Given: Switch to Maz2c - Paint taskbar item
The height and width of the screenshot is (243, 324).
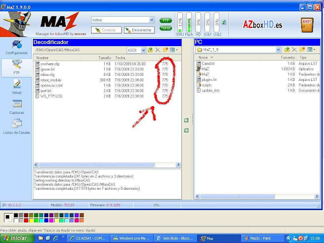Looking at the screenshot, I should [262, 238].
